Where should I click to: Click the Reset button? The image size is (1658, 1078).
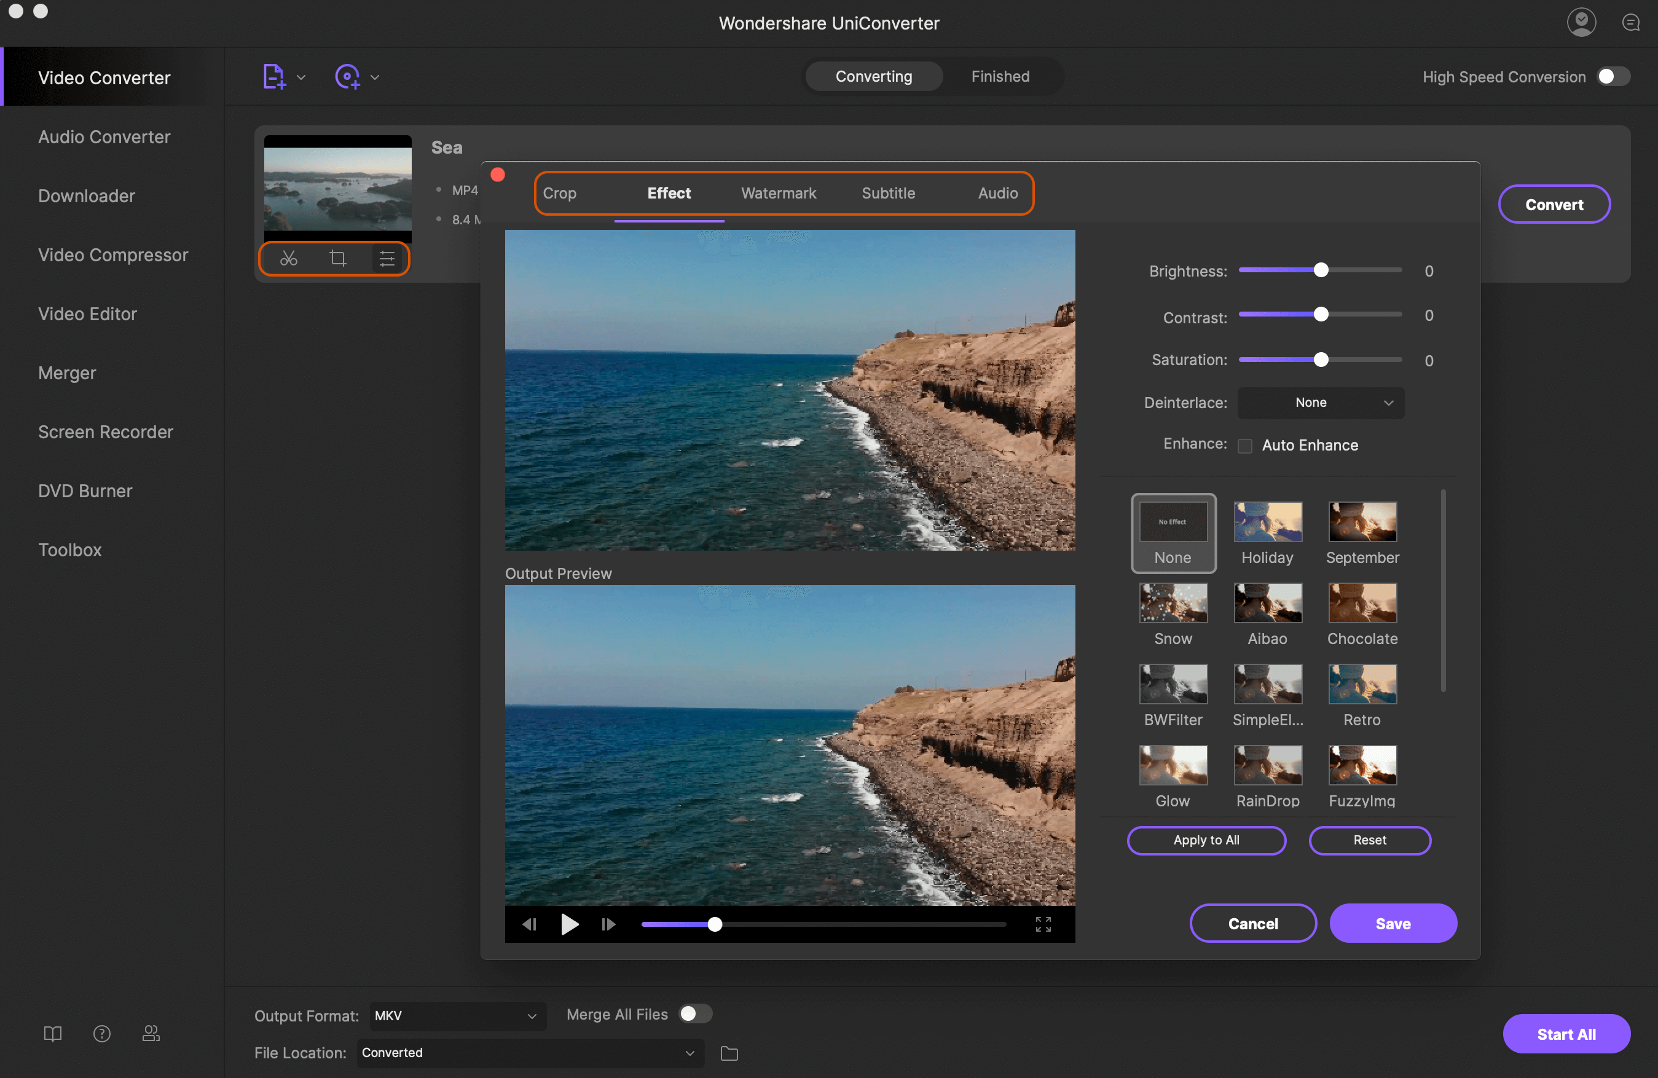[x=1369, y=839]
